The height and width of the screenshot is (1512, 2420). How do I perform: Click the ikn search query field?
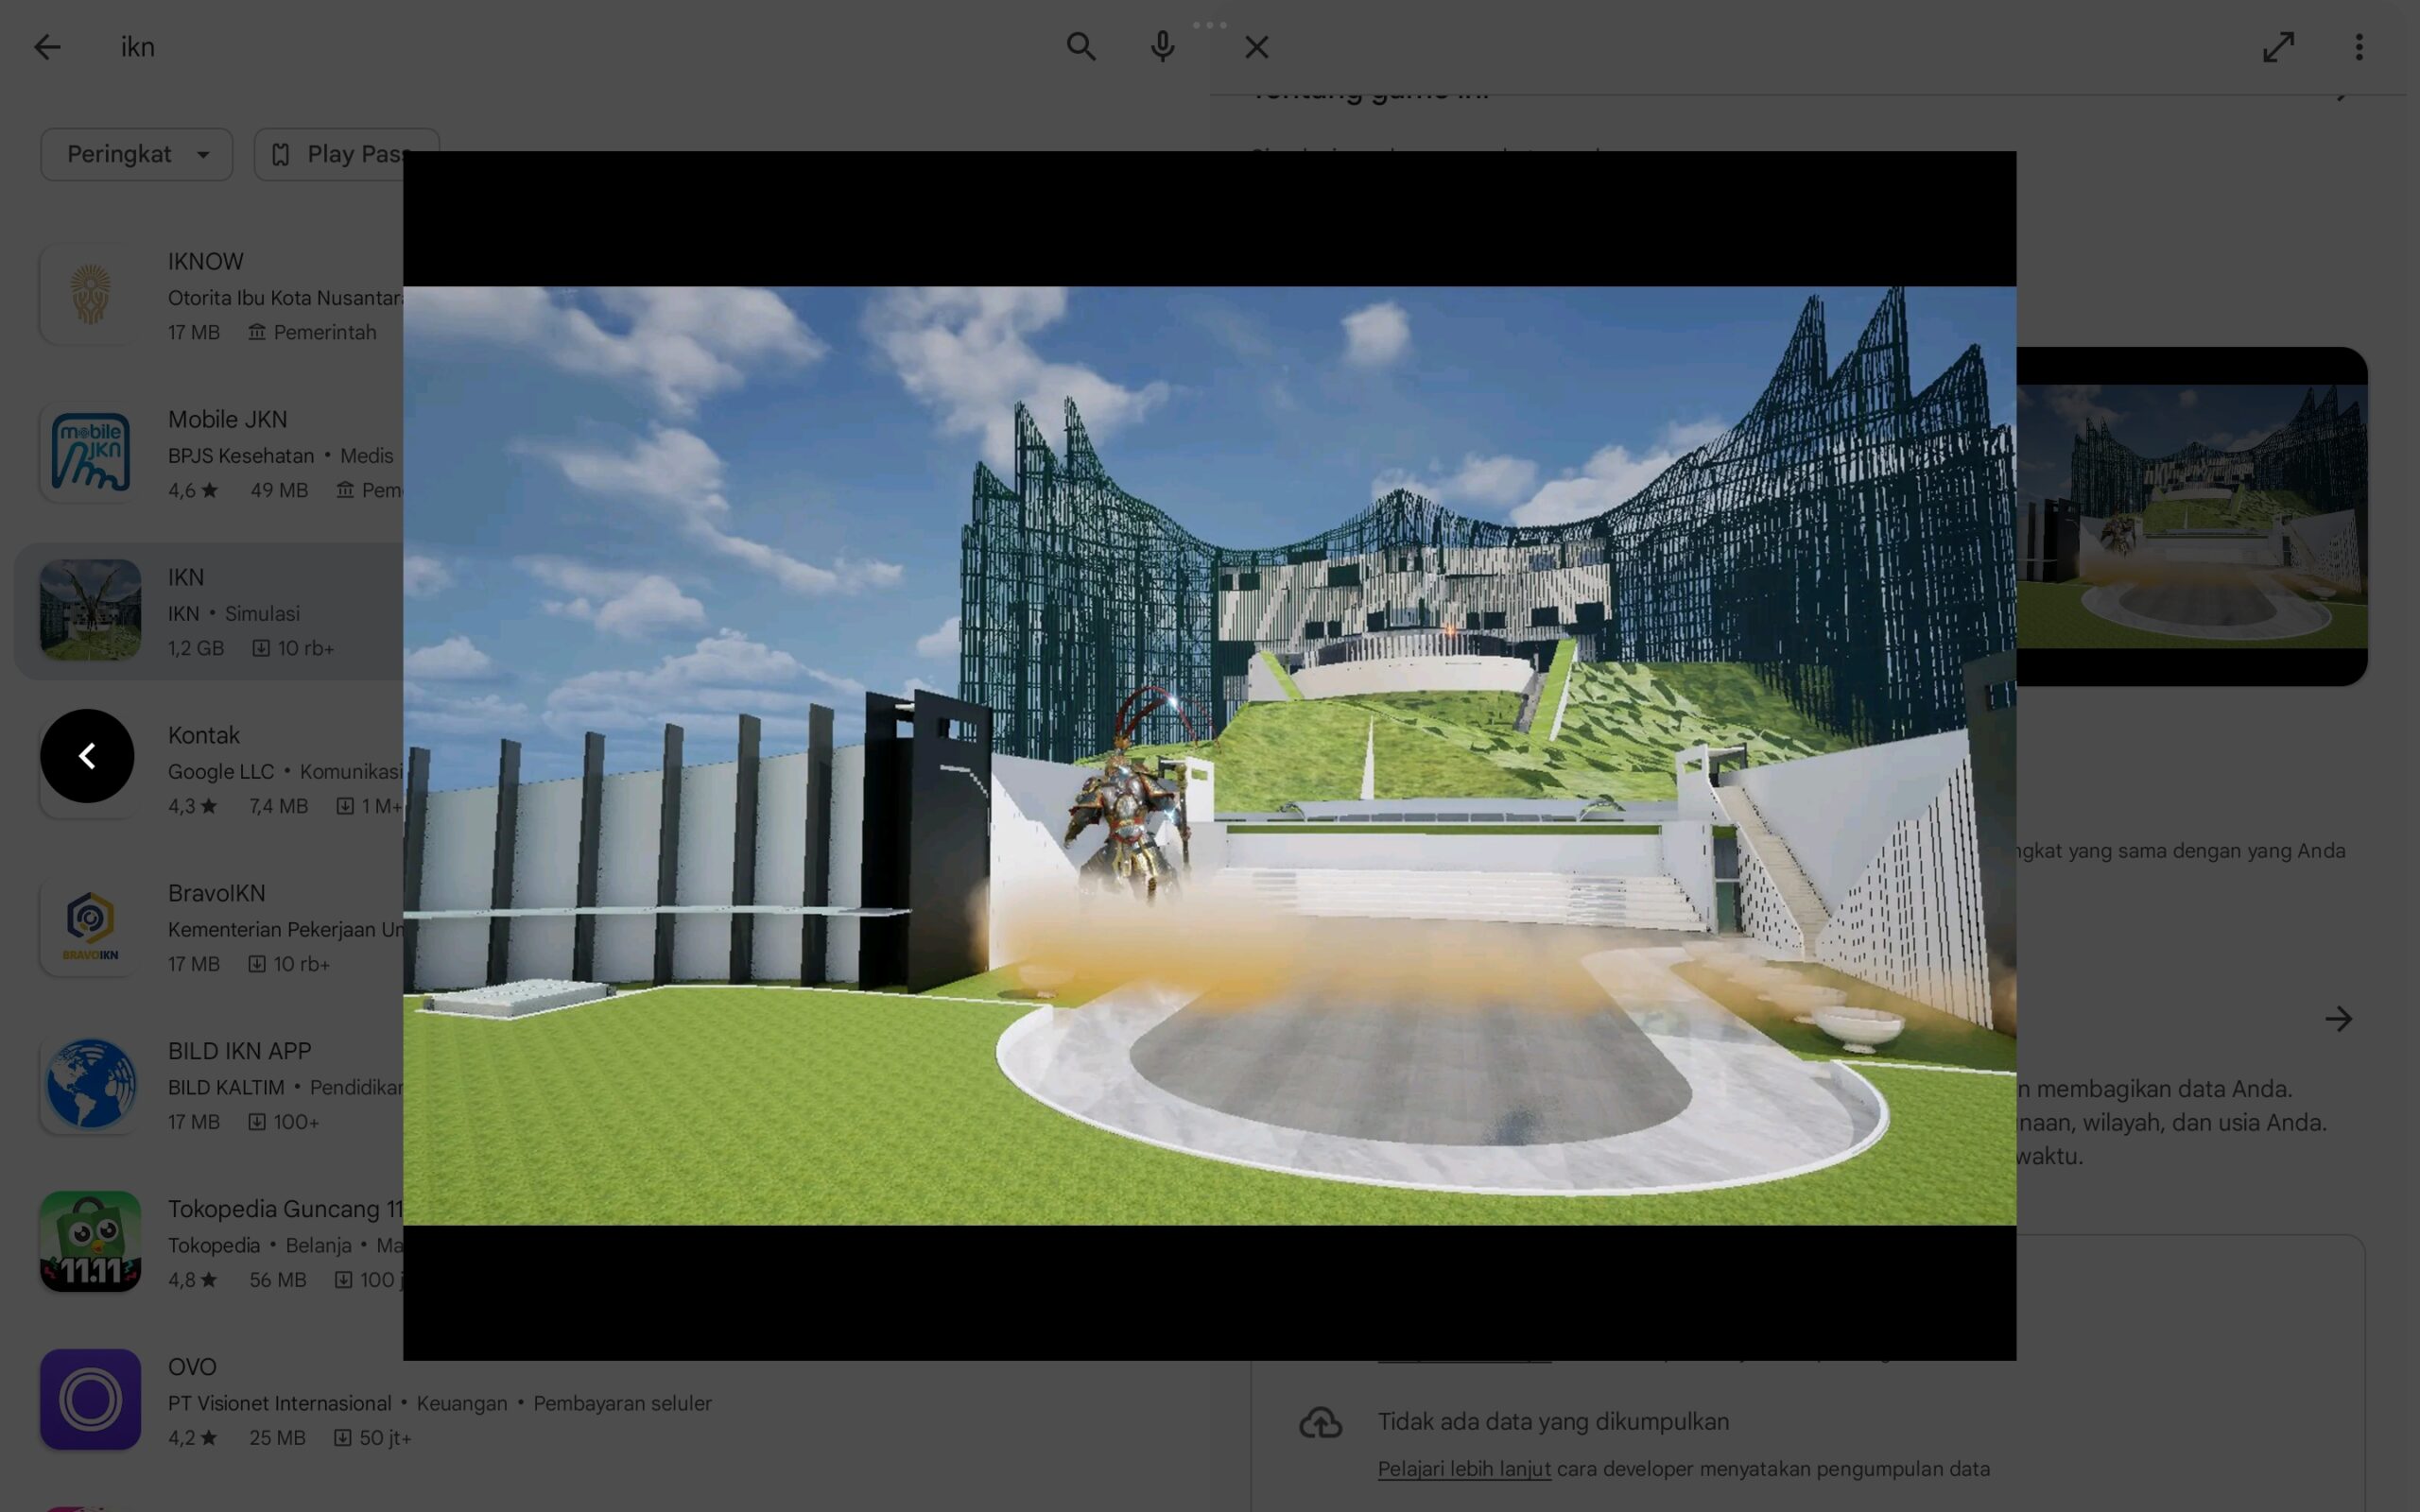(x=580, y=47)
